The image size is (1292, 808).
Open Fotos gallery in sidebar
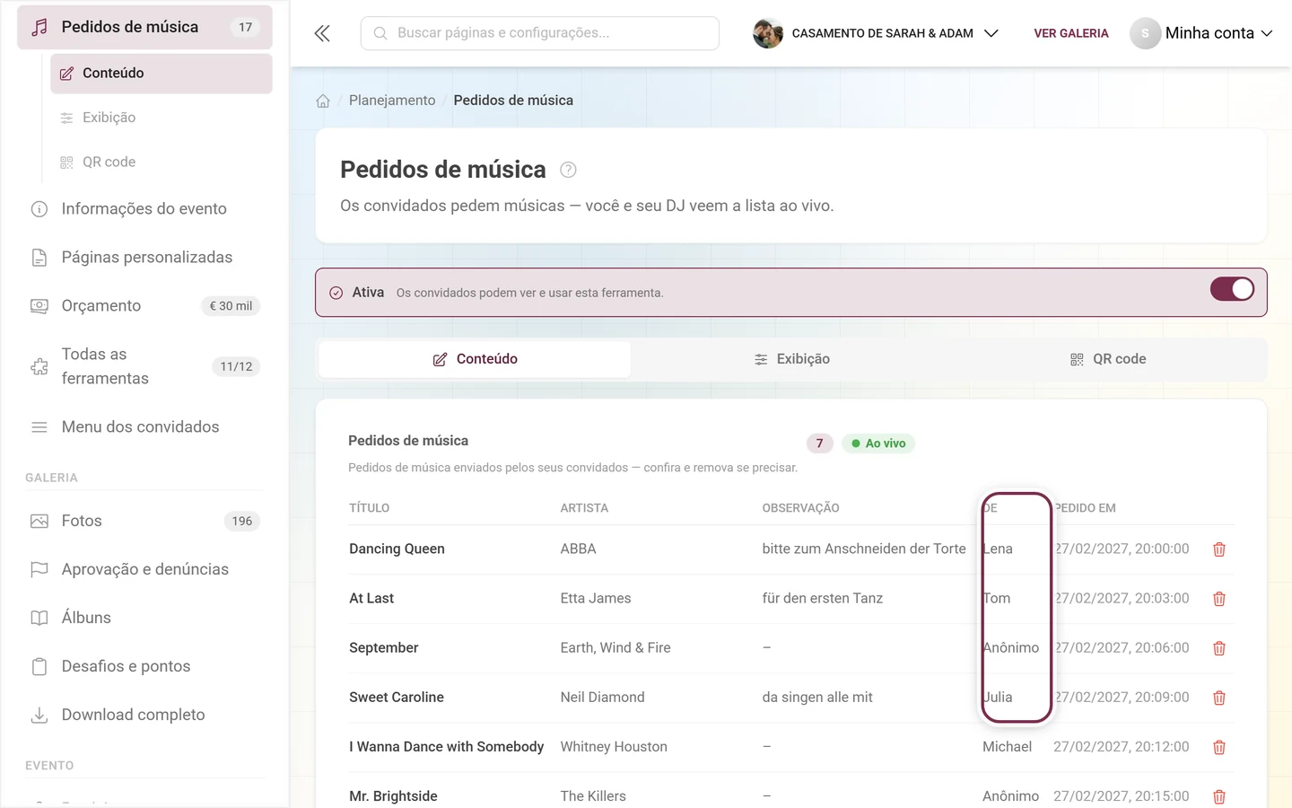click(x=144, y=522)
